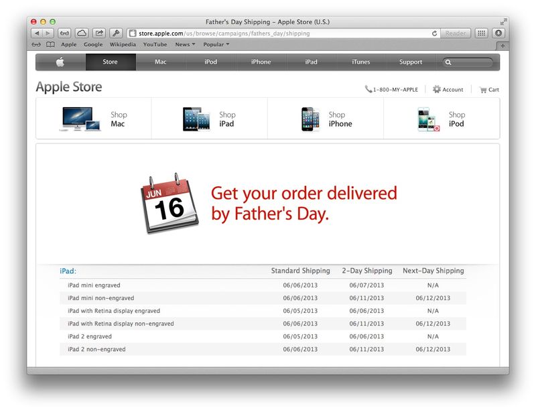536x412 pixels.
Task: Click the 2-Day Shipping column header
Action: click(366, 271)
